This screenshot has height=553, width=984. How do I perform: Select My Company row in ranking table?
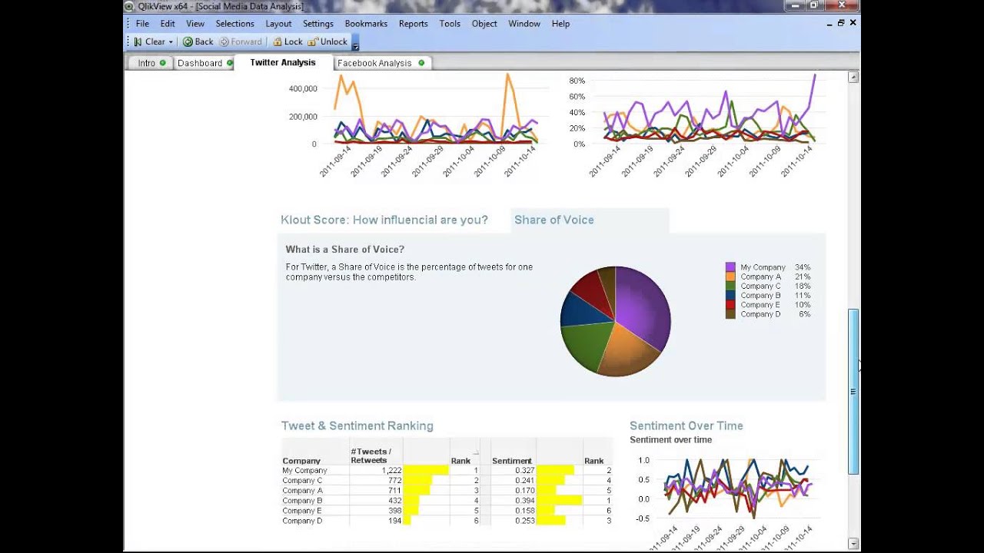click(447, 470)
